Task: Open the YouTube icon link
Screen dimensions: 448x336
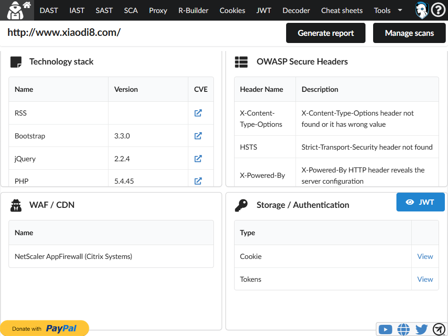Action: 385,329
